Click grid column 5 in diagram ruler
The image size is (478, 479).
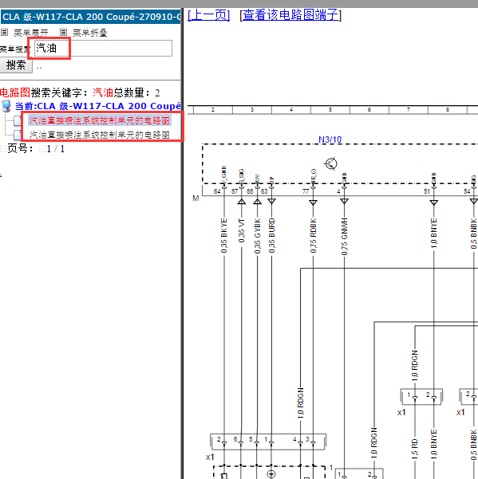point(330,110)
